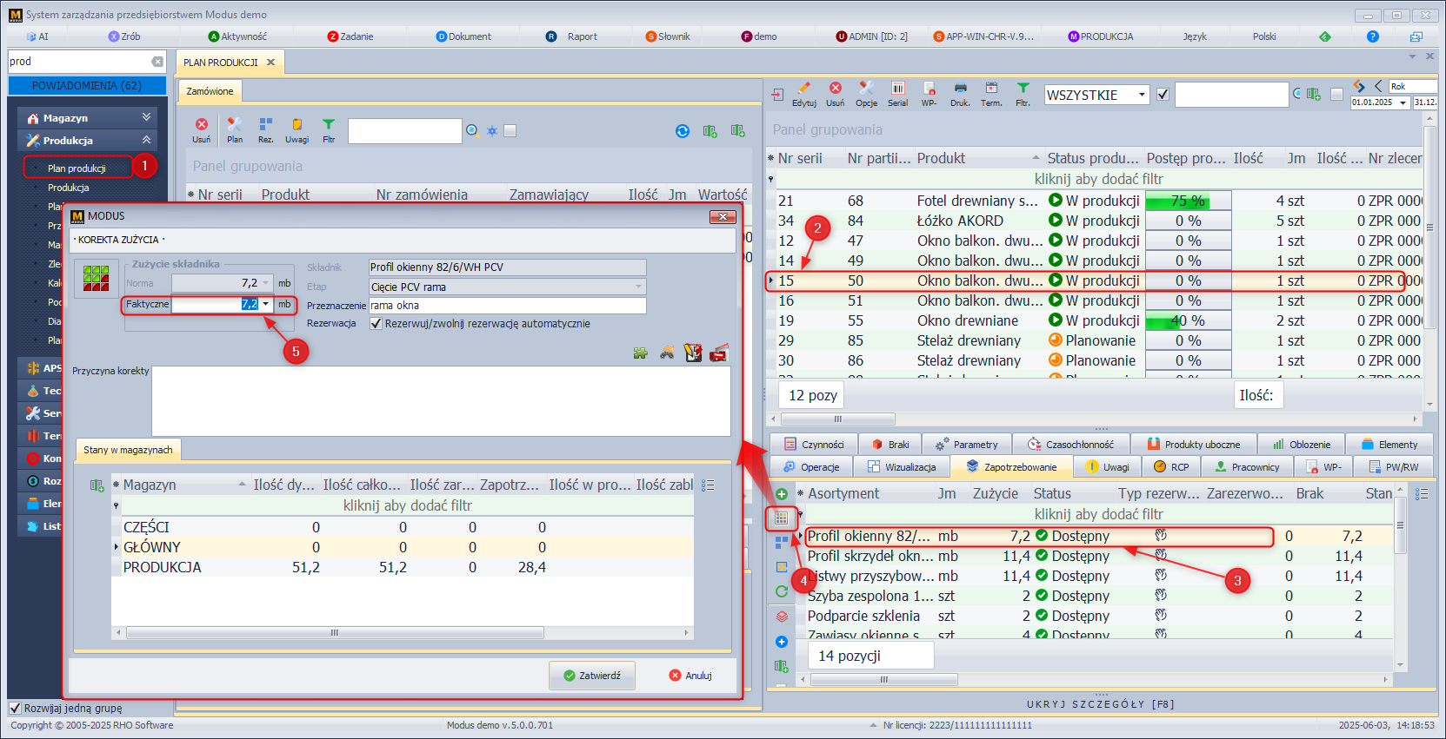Click the Edytuj pencil icon
The height and width of the screenshot is (739, 1446).
pyautogui.click(x=803, y=89)
